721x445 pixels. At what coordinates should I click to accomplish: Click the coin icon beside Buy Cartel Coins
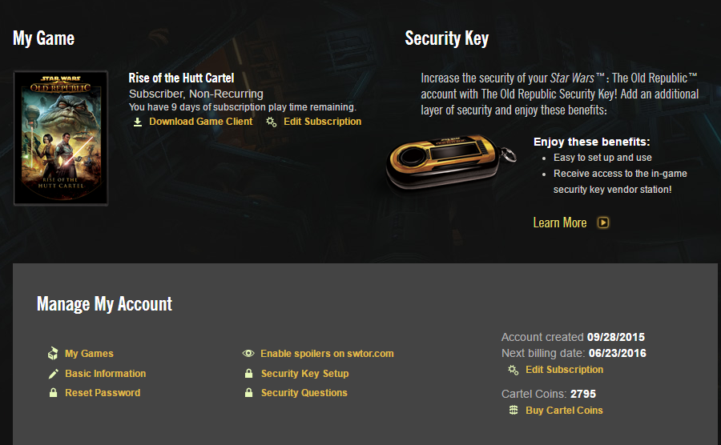pyautogui.click(x=514, y=411)
